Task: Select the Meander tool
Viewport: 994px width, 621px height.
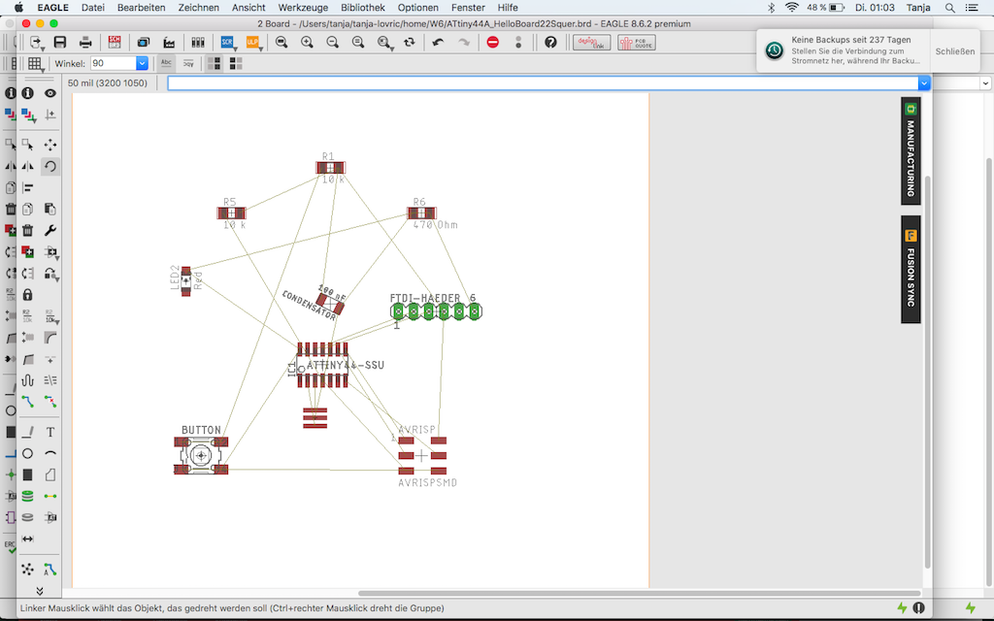Action: click(x=28, y=380)
